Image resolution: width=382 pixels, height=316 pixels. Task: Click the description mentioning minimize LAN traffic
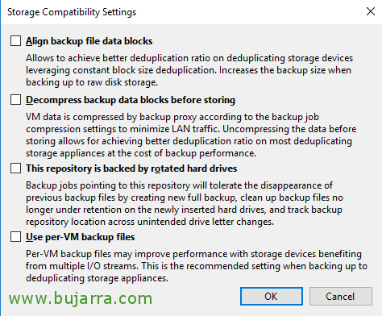[191, 135]
